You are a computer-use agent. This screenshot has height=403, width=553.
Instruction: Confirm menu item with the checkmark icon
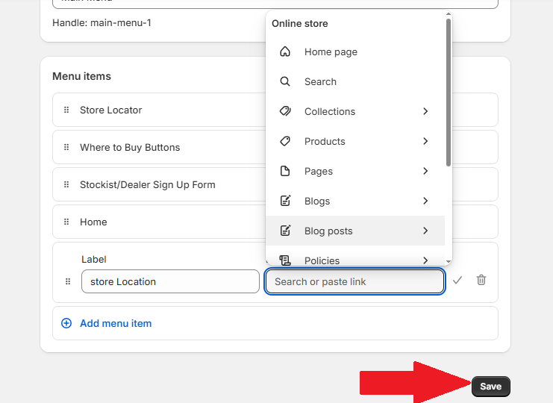click(457, 280)
